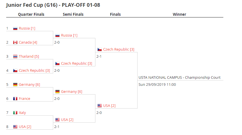Open USA [2] link in finals column
Image resolution: width=242 pixels, height=135 pixels.
(109, 106)
